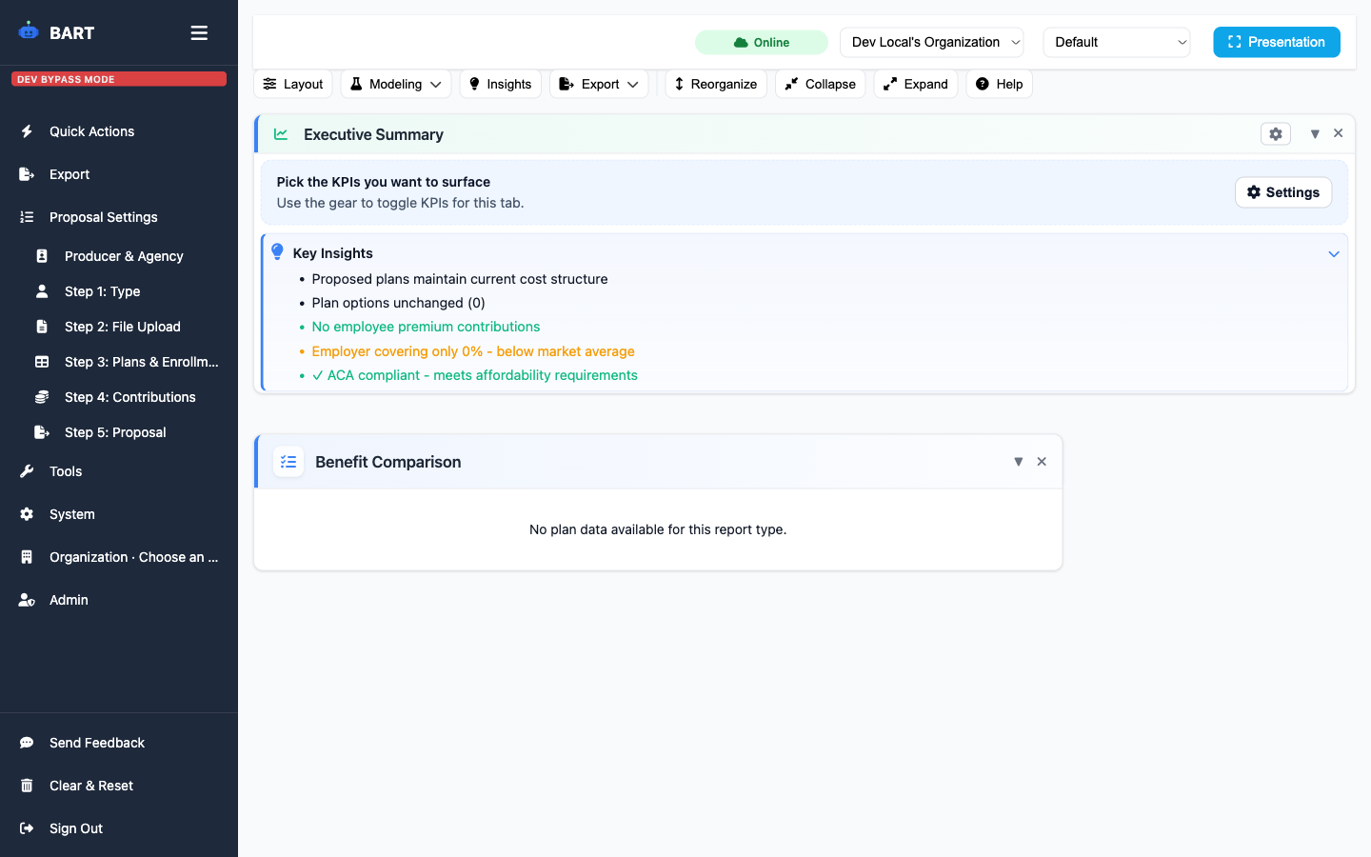Viewport: 1371px width, 857px height.
Task: Click the Step 4: Contributions coins icon
Action: point(43,397)
